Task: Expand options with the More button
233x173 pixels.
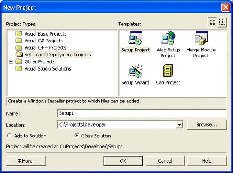Action: [26, 161]
